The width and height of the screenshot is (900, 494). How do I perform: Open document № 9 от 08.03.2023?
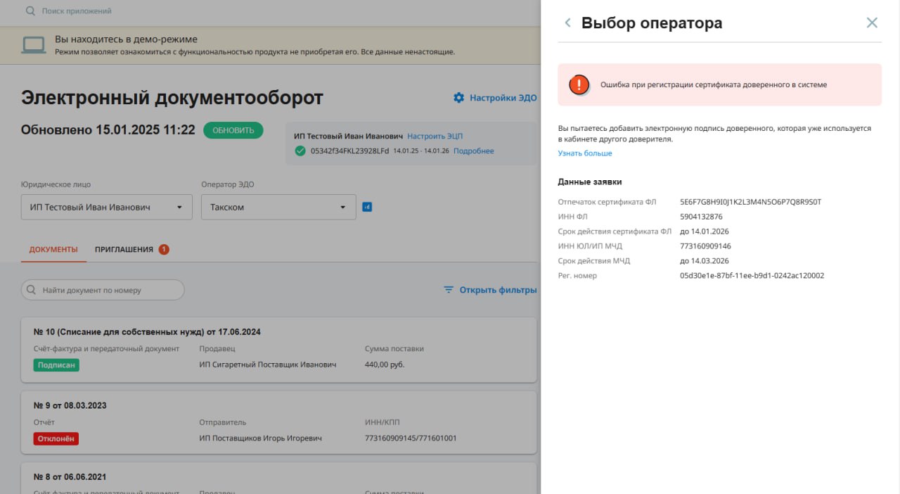point(70,405)
